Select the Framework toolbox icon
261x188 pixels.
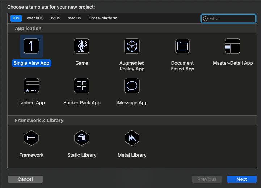(x=31, y=138)
